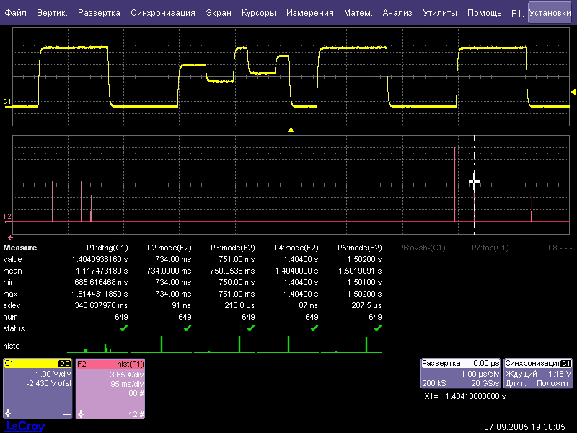Select the F2 trace label on histogram grid
The image size is (577, 433).
(x=7, y=216)
